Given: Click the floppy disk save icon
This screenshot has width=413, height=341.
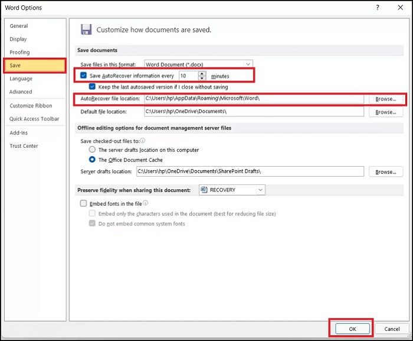Looking at the screenshot, I should (x=86, y=30).
